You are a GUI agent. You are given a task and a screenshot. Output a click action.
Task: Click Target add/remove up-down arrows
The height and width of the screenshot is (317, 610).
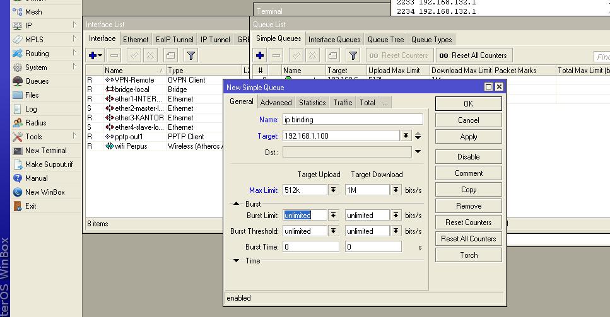tap(418, 135)
